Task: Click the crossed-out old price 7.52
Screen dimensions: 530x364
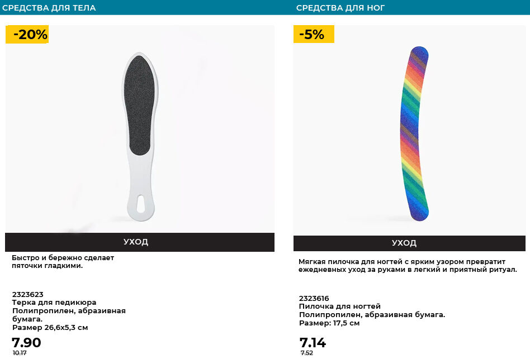Action: pos(307,353)
